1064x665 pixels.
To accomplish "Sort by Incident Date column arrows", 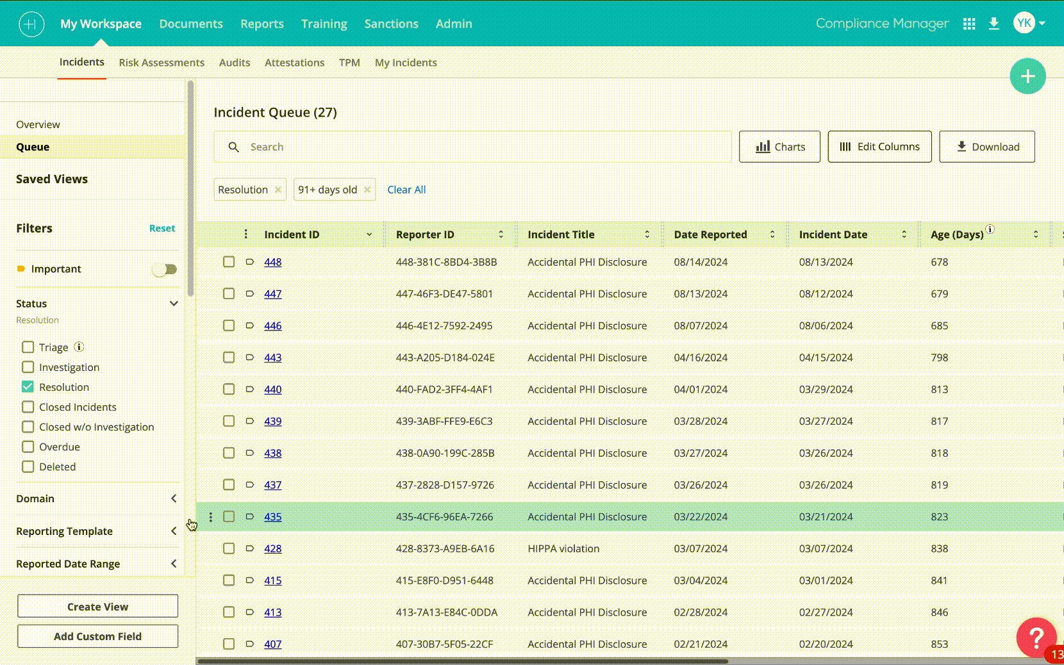I will [x=904, y=234].
